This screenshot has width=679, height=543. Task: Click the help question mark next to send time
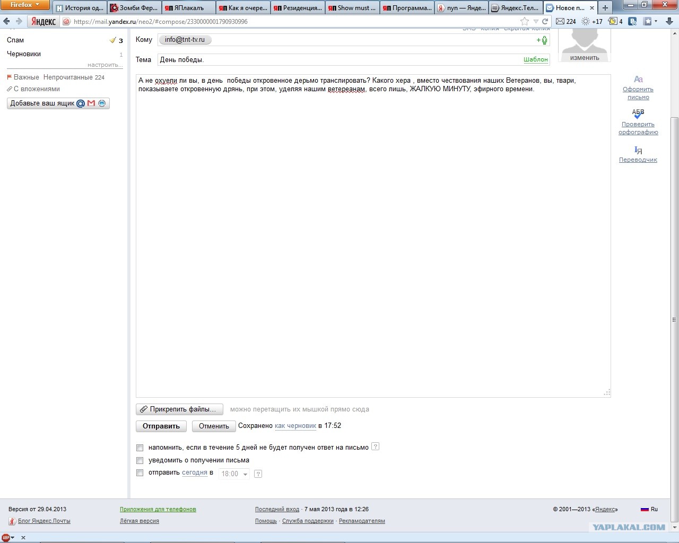(258, 474)
